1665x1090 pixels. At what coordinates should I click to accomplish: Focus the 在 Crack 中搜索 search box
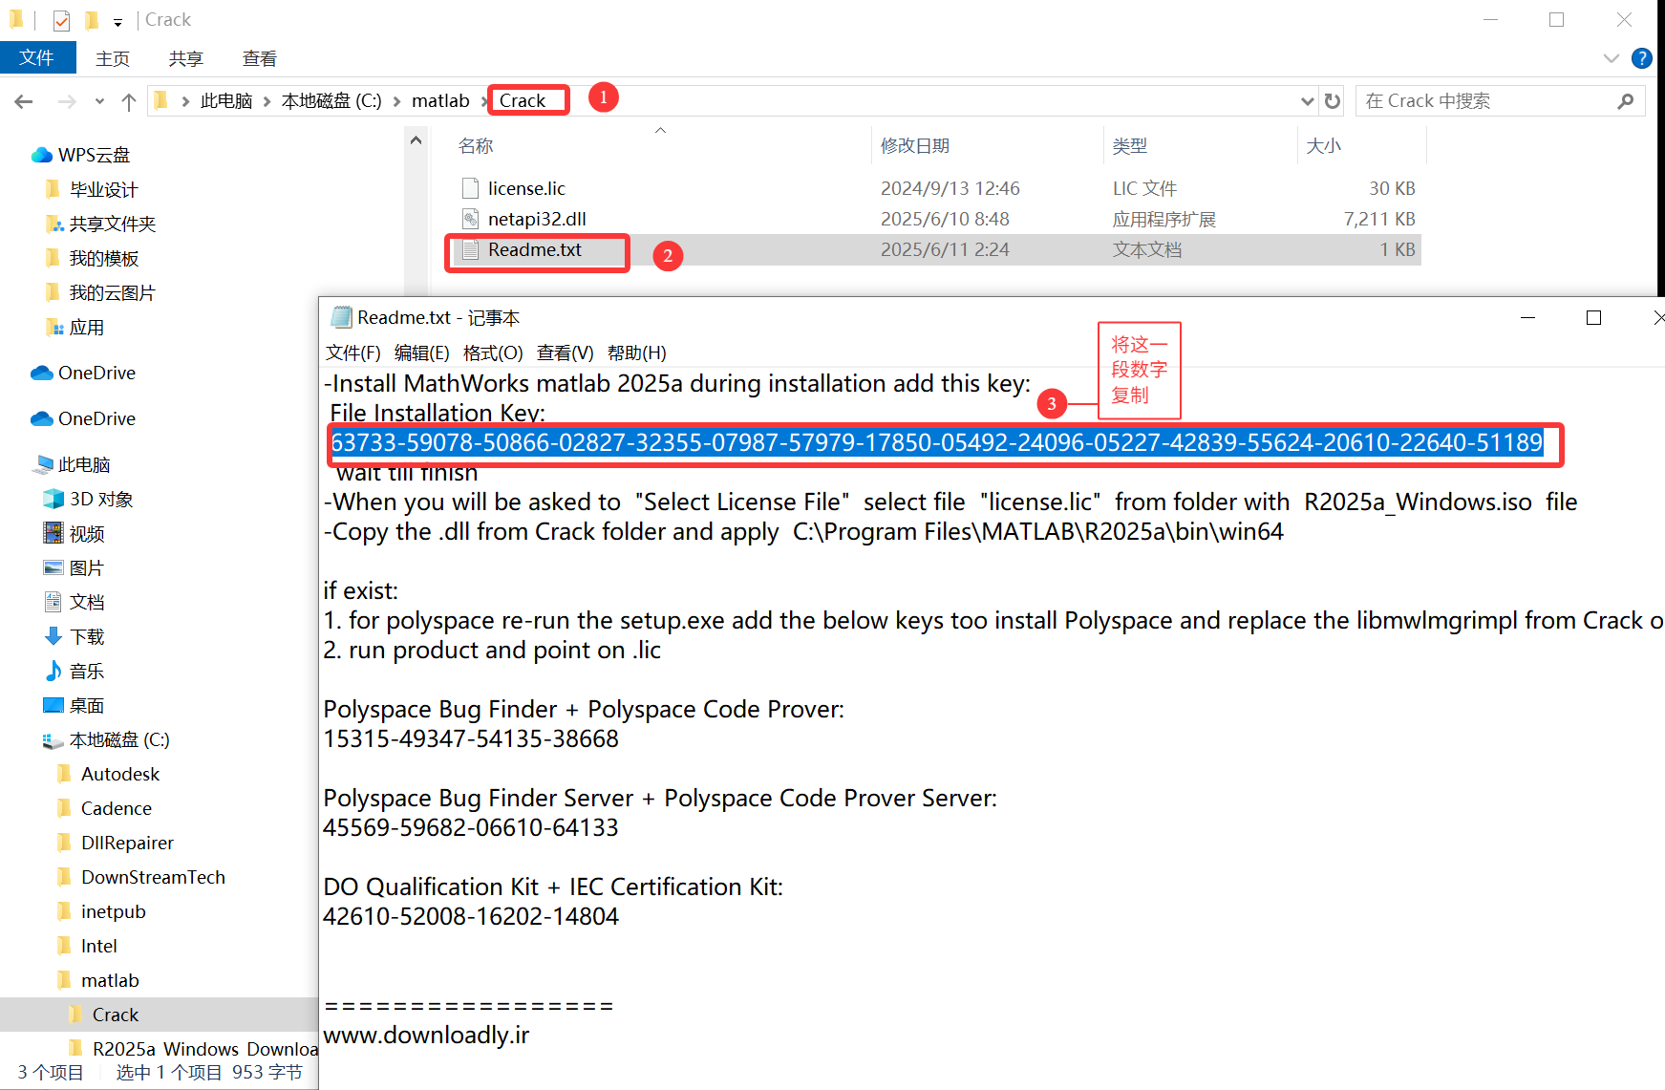pyautogui.click(x=1500, y=101)
